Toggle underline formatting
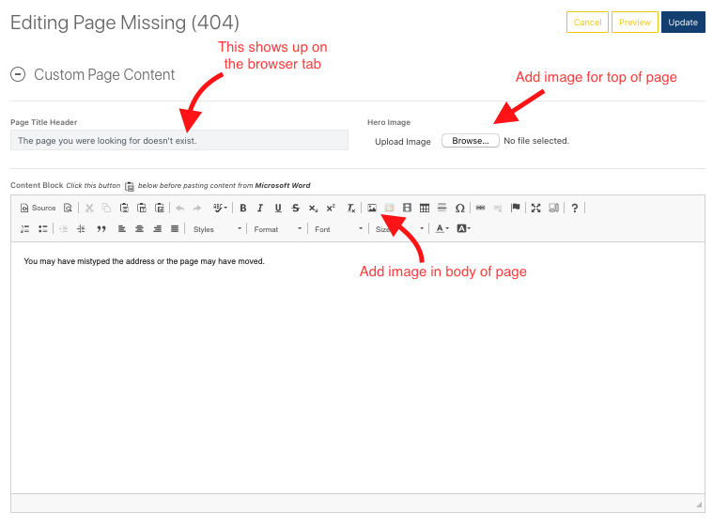 pyautogui.click(x=278, y=208)
